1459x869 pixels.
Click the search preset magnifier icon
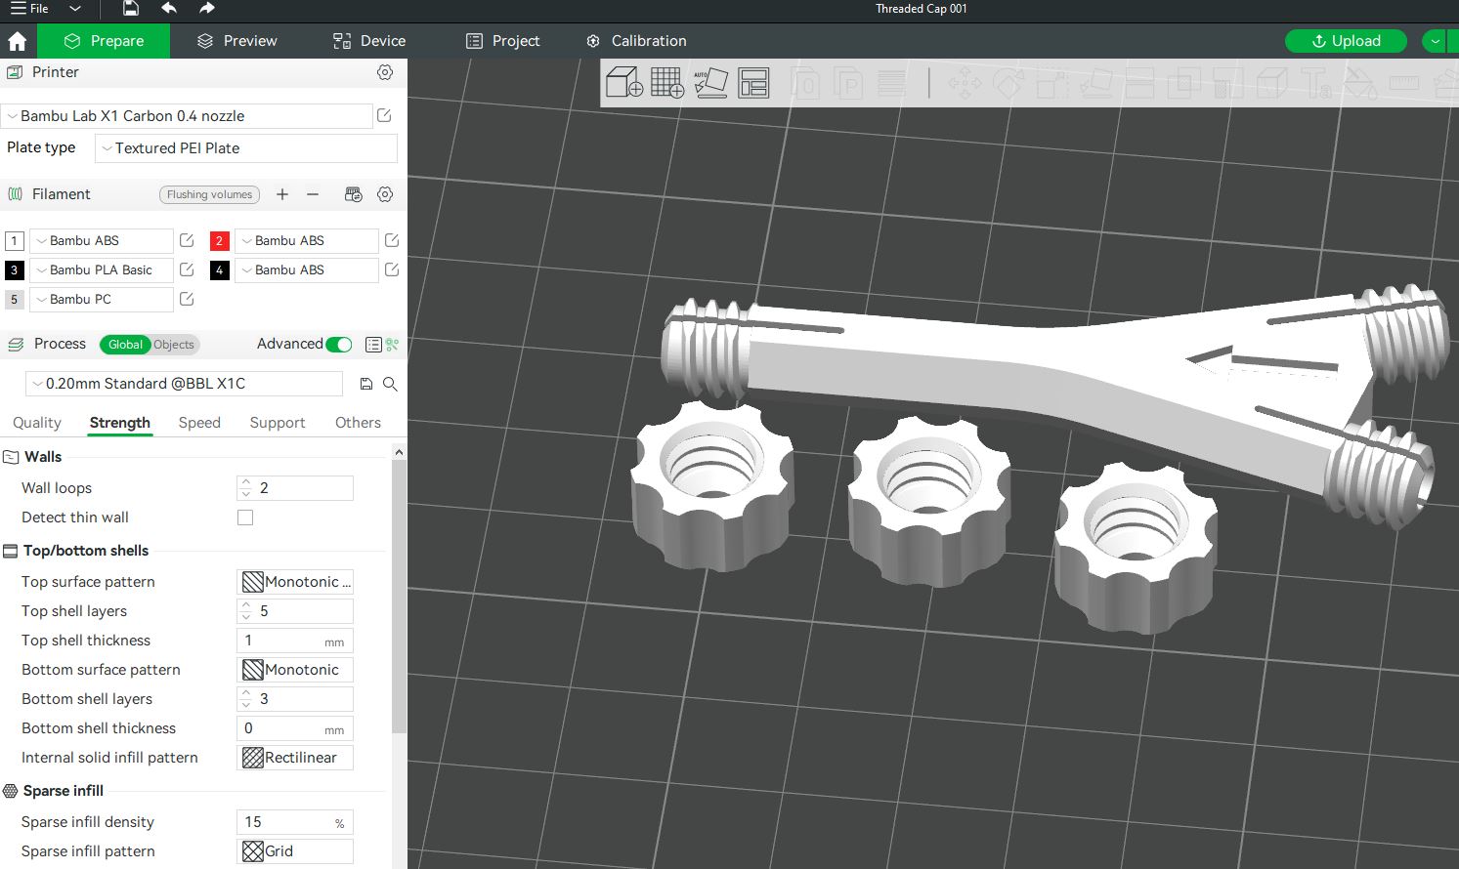[x=390, y=384]
